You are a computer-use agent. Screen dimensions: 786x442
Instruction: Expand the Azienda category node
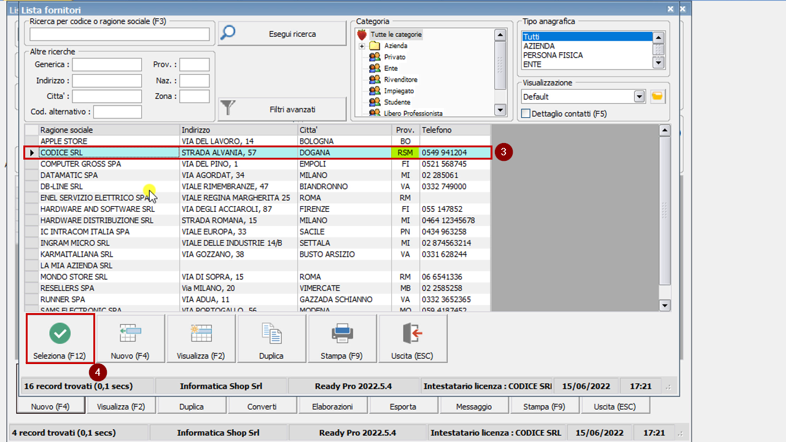362,46
